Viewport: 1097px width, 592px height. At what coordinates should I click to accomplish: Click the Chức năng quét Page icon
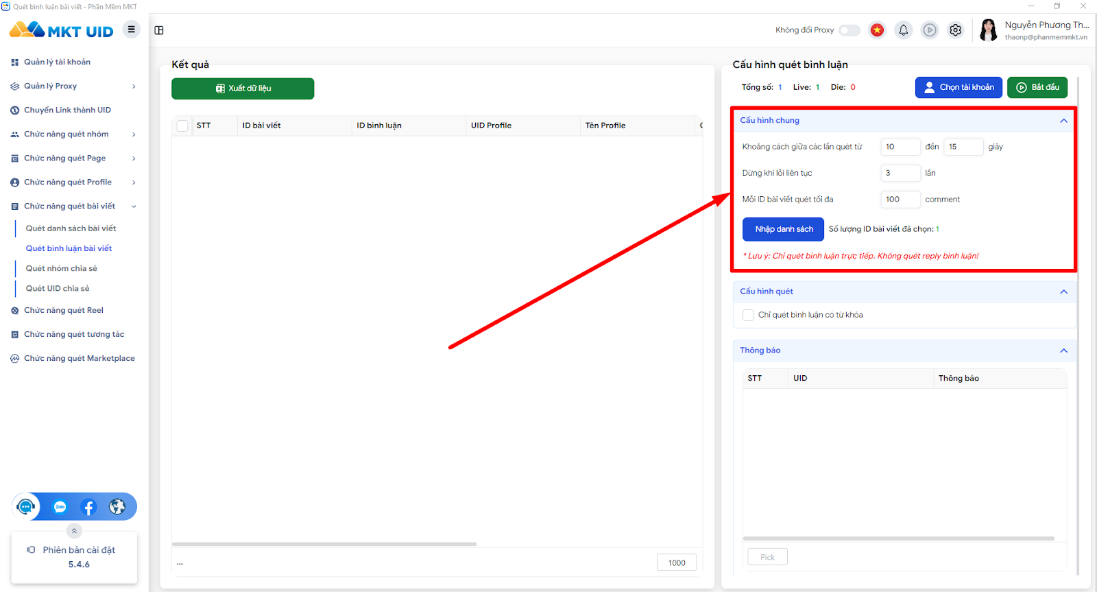pyautogui.click(x=15, y=158)
